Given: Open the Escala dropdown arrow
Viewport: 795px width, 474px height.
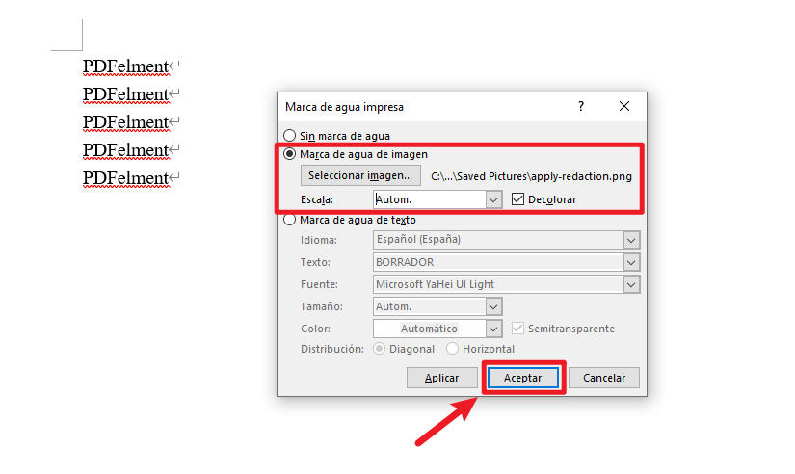Looking at the screenshot, I should [493, 199].
